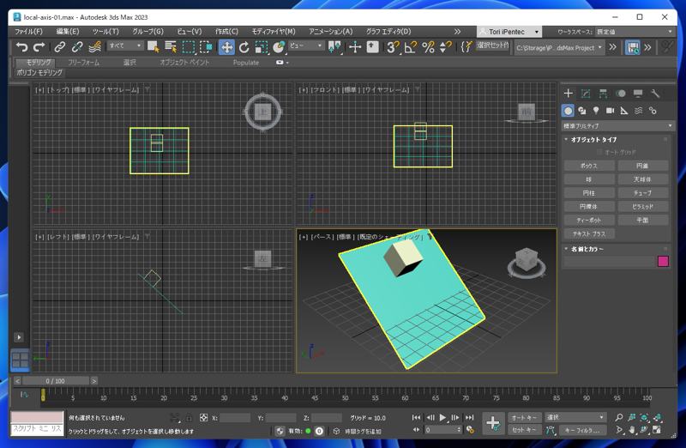Toggle Absolute/Offset transform type-in mode
Screen dimensions: 686x448
coord(203,418)
